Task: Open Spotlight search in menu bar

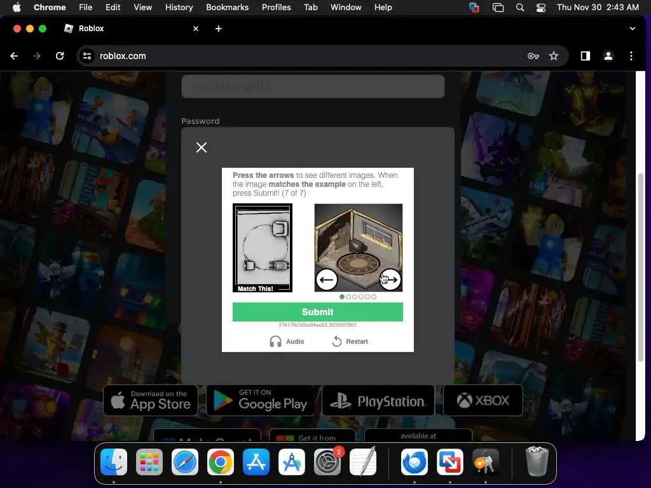Action: (520, 8)
